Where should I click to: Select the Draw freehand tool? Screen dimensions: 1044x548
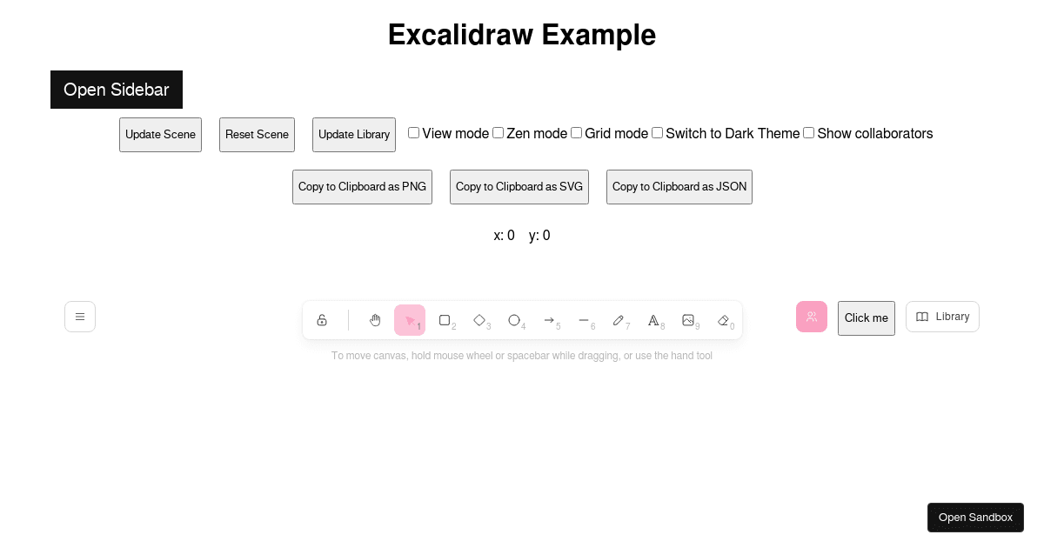pyautogui.click(x=619, y=320)
